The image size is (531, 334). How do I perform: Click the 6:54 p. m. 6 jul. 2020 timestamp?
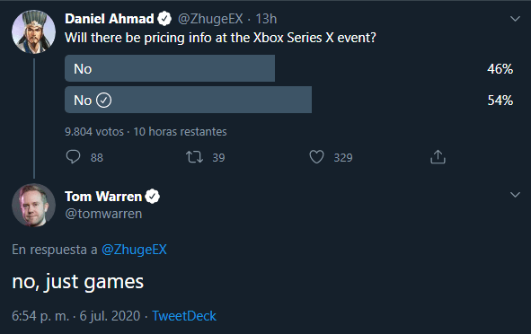(75, 316)
